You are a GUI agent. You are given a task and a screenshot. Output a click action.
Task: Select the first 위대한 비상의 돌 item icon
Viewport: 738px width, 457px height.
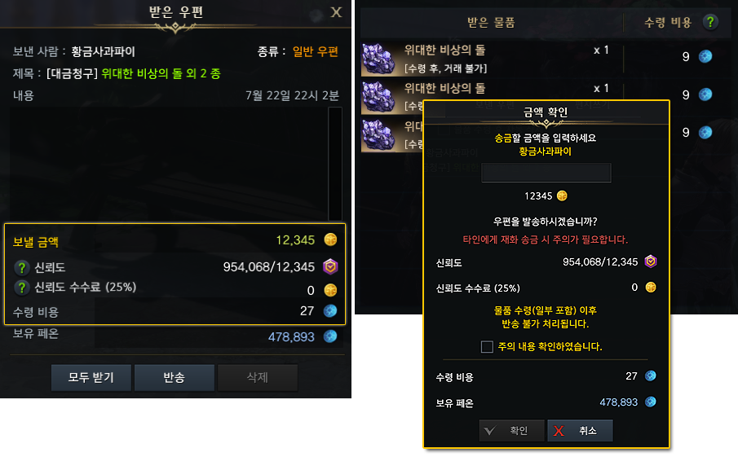378,59
